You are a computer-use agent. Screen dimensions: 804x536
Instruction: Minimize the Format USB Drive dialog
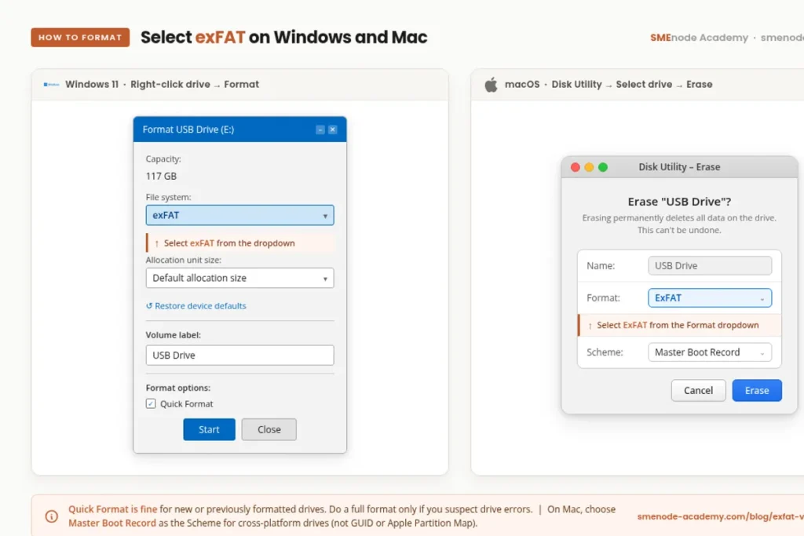pos(320,129)
